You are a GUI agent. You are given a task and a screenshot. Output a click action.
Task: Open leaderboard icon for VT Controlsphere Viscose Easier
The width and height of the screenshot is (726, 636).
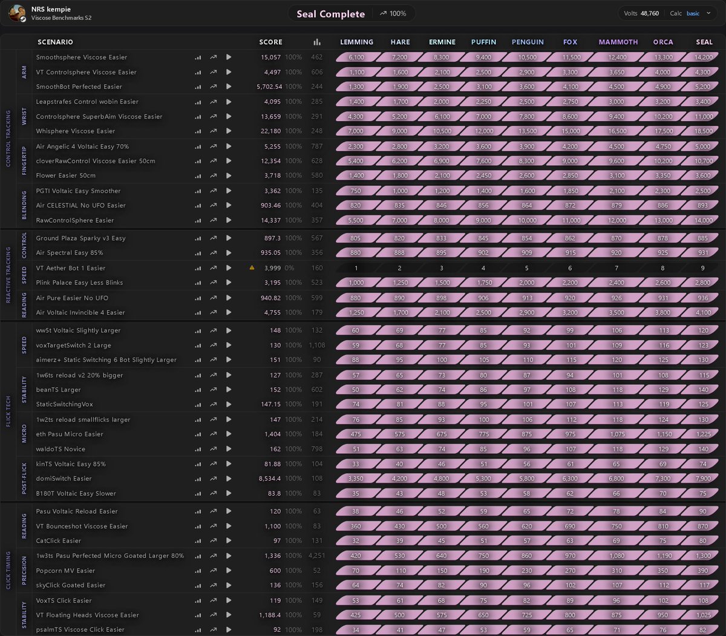198,72
